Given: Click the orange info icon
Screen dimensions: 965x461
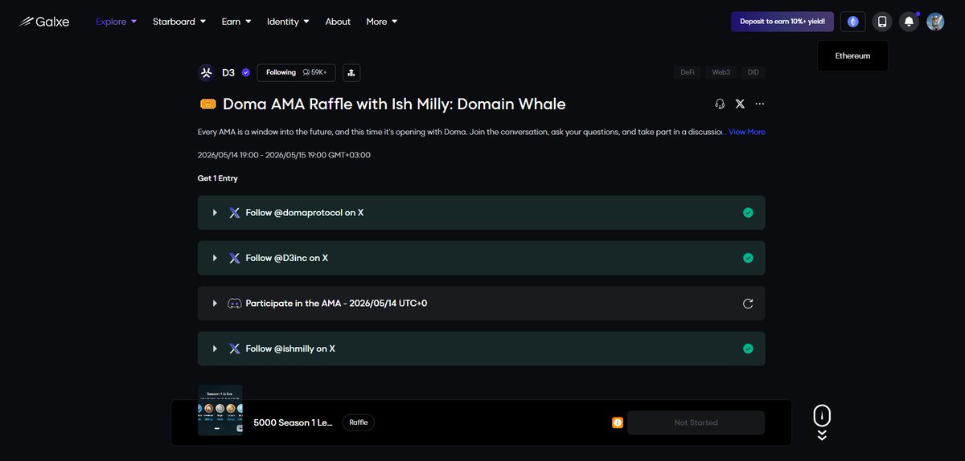Looking at the screenshot, I should (618, 422).
